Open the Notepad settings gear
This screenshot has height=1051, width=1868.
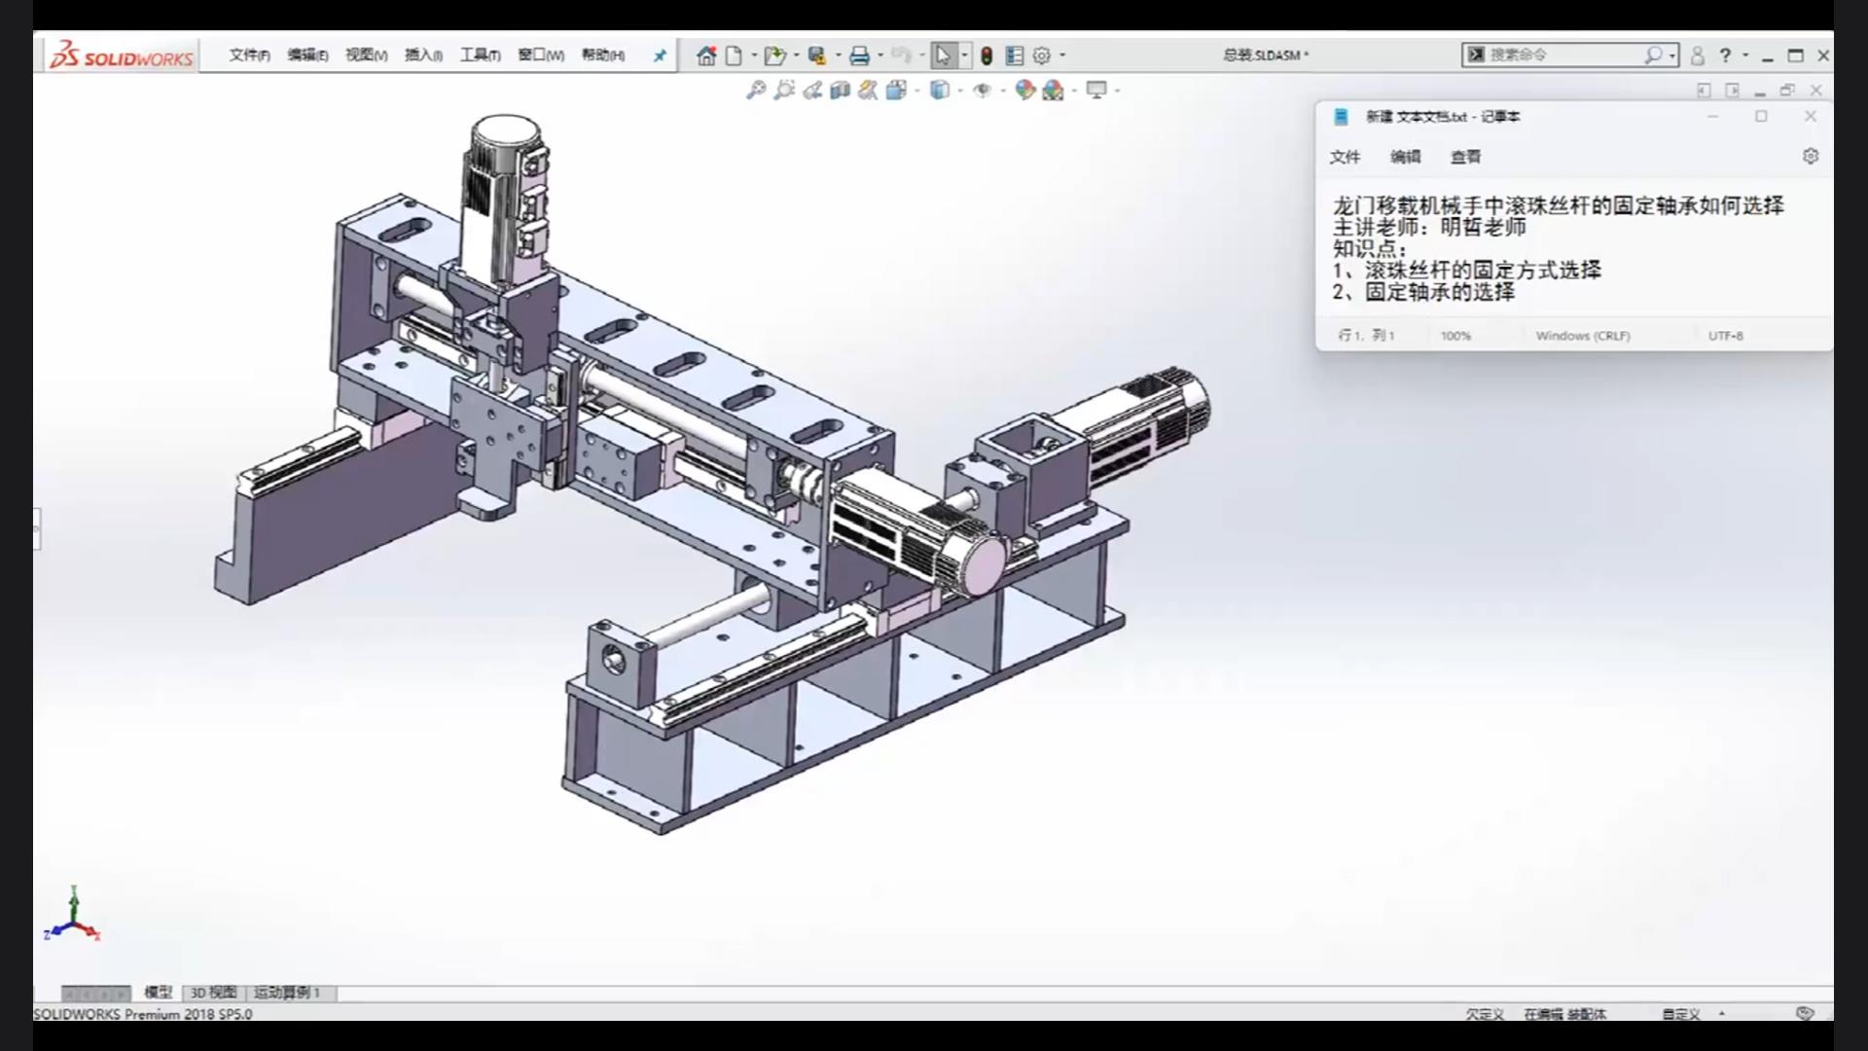coord(1811,156)
